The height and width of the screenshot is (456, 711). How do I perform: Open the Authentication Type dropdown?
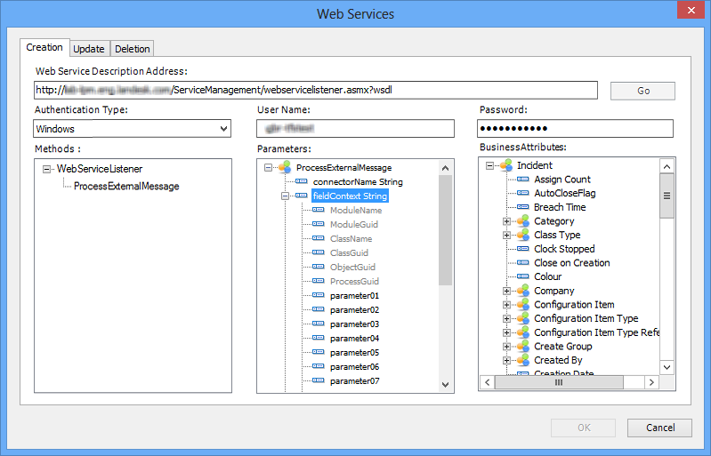click(223, 129)
